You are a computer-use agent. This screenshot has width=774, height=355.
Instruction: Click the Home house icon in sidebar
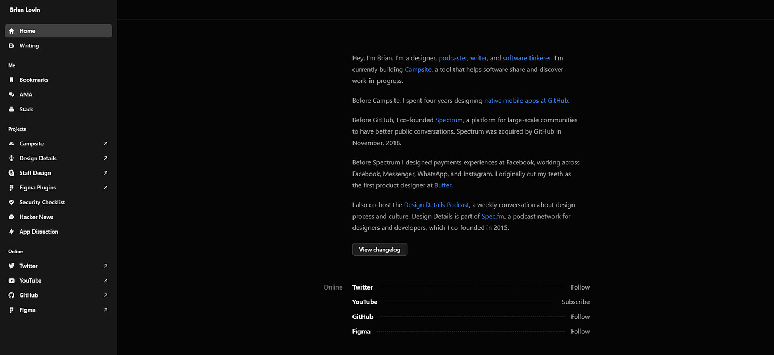[11, 31]
